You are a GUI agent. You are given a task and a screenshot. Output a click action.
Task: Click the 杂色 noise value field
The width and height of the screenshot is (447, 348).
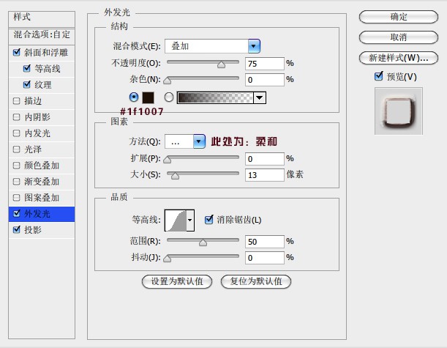click(265, 80)
